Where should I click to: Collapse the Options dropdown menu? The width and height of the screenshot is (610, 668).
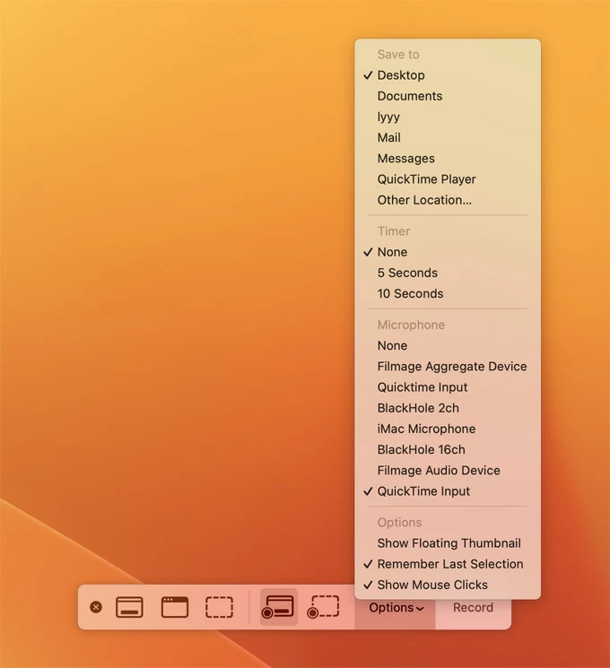click(396, 608)
